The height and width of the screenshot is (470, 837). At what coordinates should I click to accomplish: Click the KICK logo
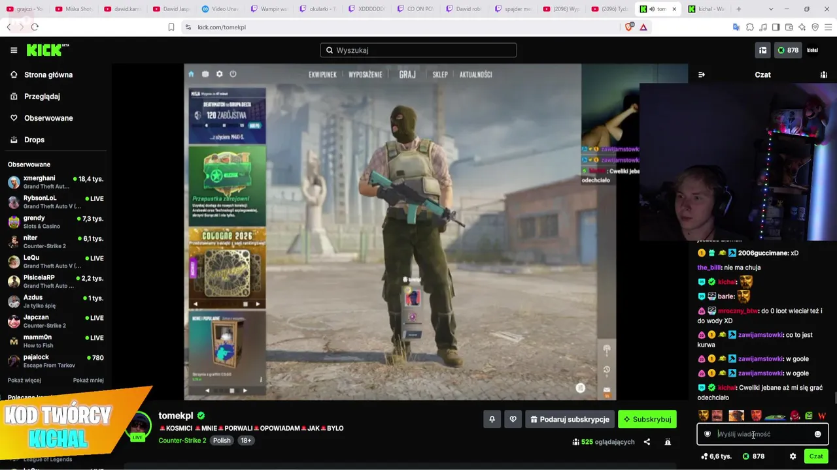(x=47, y=50)
